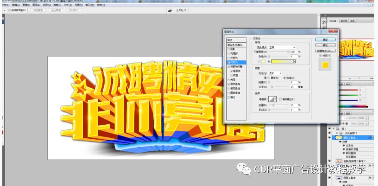Click the color spectrum ramp in Color panel
Viewport: 378px width, 186px height.
(x=353, y=106)
